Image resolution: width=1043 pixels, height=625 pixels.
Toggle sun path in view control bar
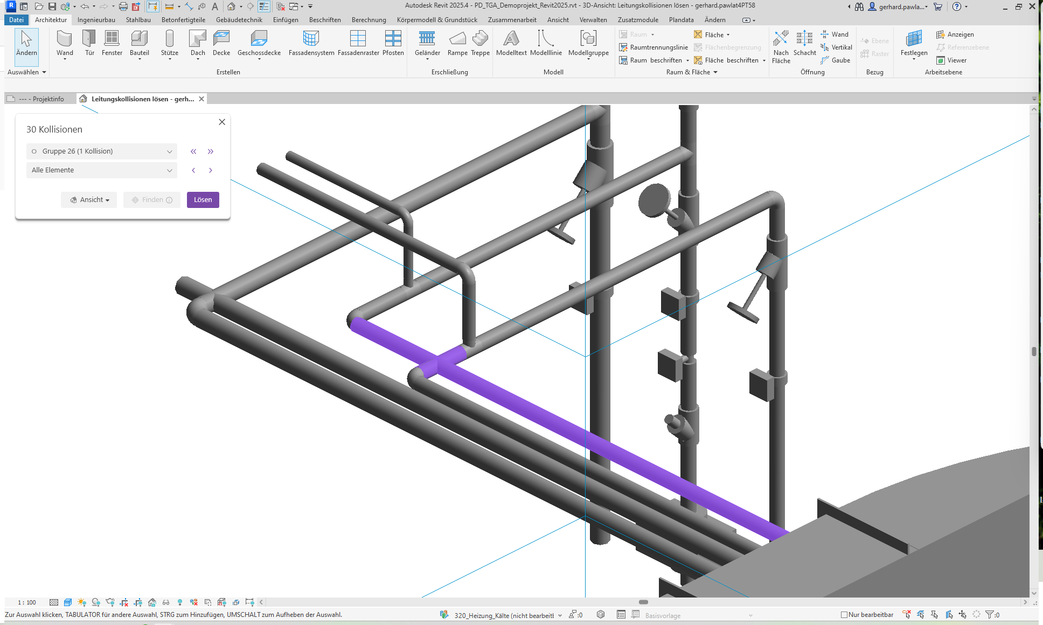[82, 602]
